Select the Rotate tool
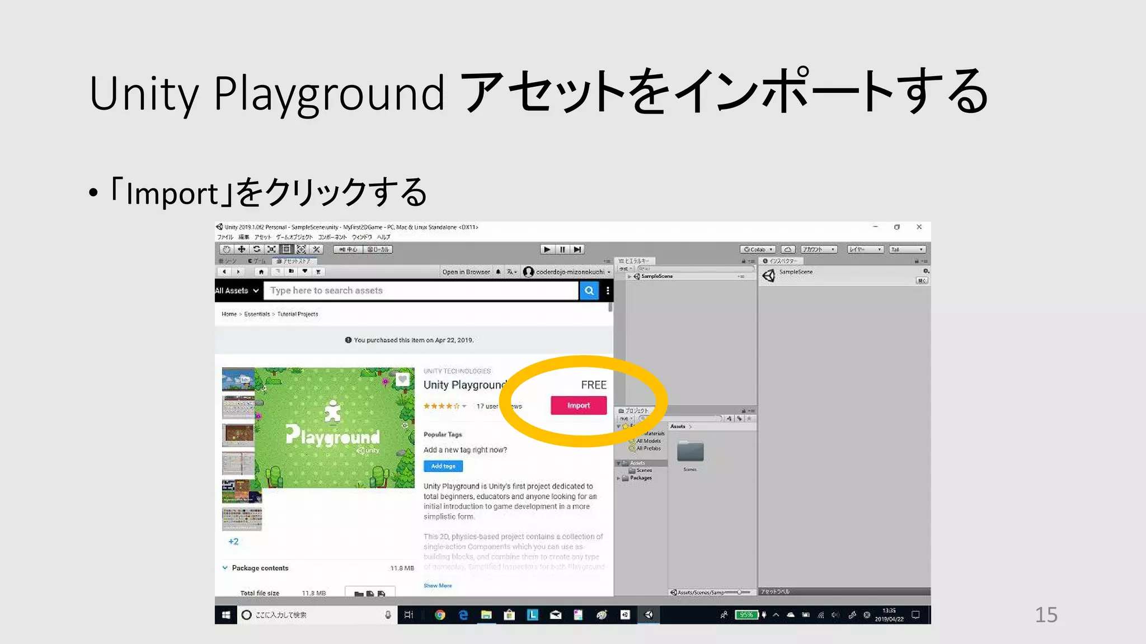Screen dimensions: 1146x644 256,249
